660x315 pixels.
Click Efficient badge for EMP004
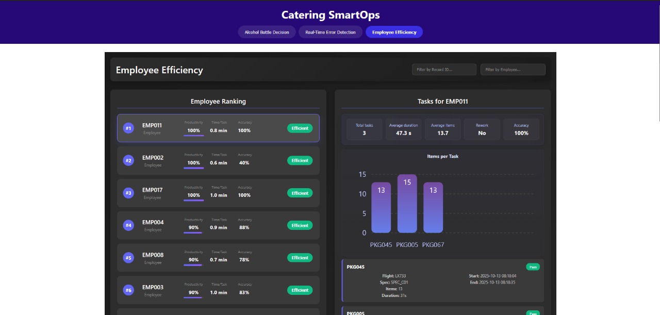(300, 225)
